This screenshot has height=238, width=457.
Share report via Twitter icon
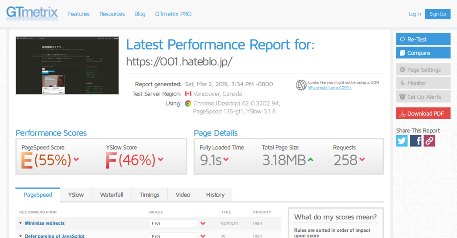click(x=402, y=141)
